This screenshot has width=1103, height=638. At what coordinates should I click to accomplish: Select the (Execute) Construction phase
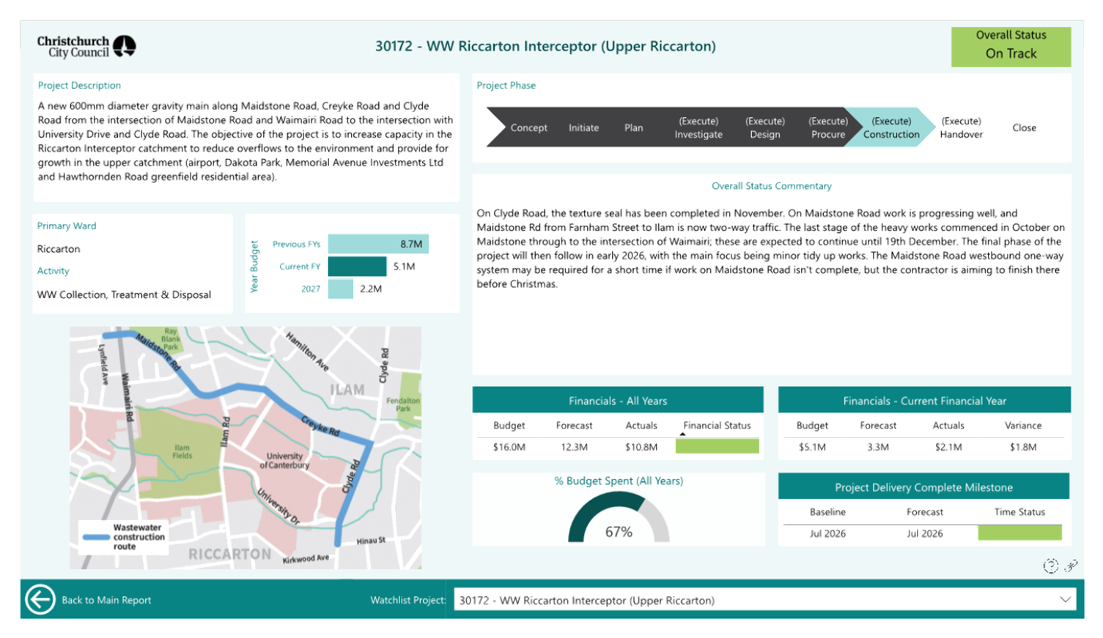890,127
